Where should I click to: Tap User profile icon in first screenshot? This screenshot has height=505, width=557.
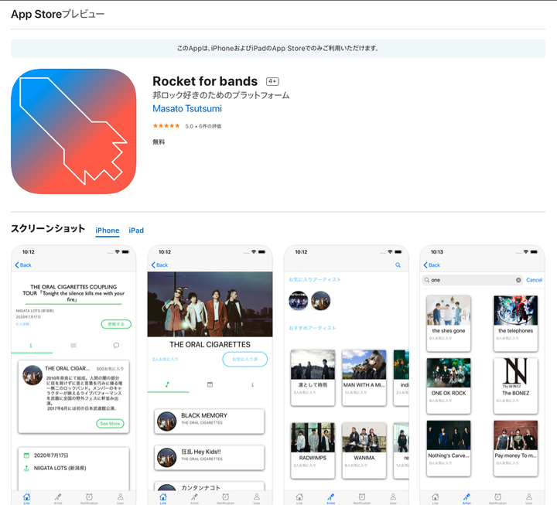(x=121, y=498)
